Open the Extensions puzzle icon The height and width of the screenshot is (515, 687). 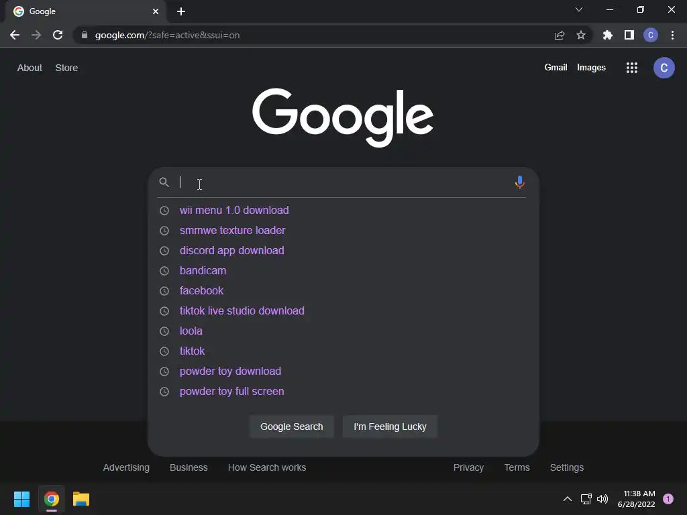608,35
